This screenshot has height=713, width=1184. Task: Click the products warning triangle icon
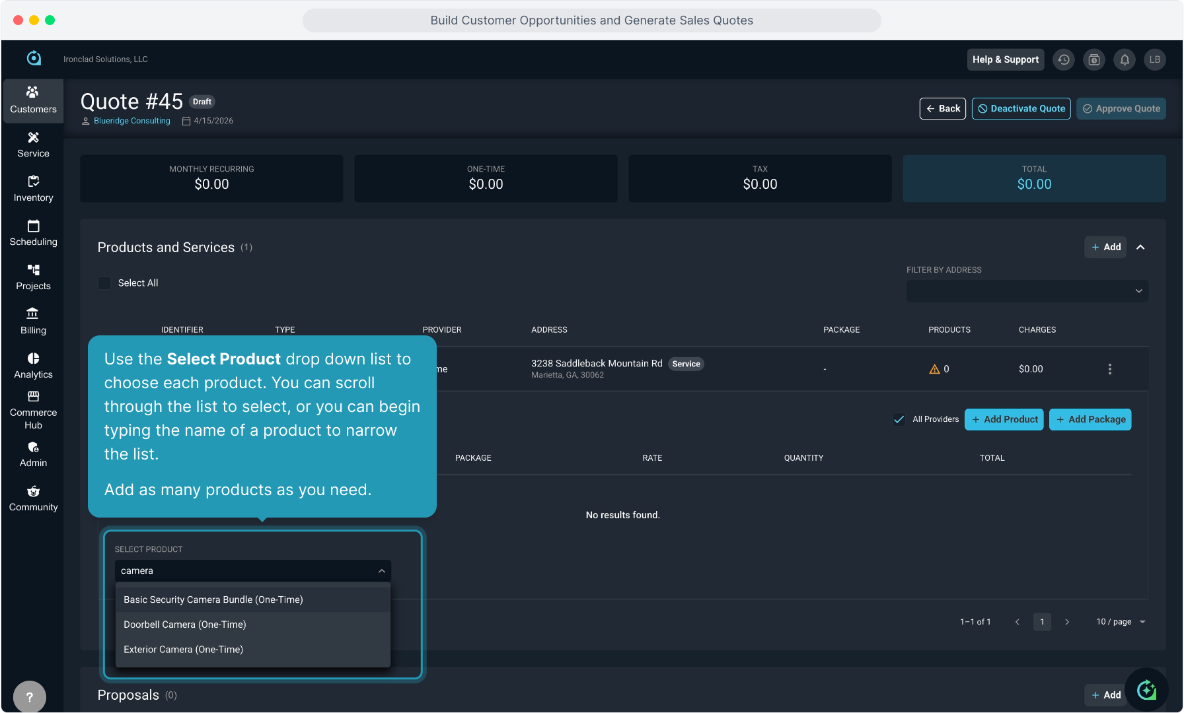click(x=934, y=369)
